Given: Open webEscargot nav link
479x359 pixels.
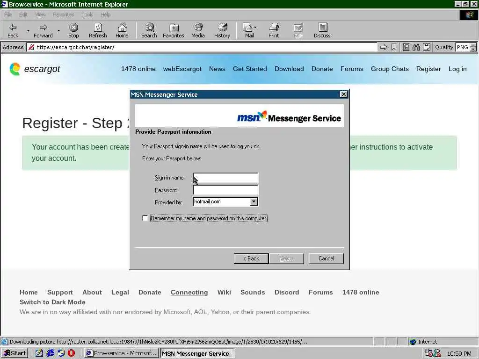Looking at the screenshot, I should (x=182, y=69).
